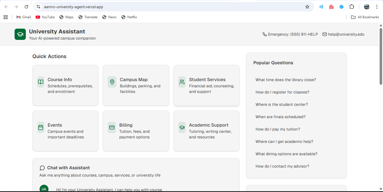
Task: Click the Emergency phone icon
Action: pyautogui.click(x=264, y=34)
